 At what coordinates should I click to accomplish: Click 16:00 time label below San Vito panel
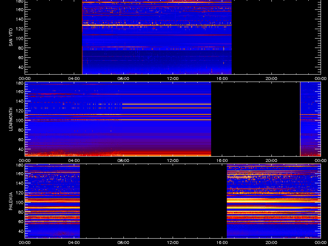tap(222, 79)
